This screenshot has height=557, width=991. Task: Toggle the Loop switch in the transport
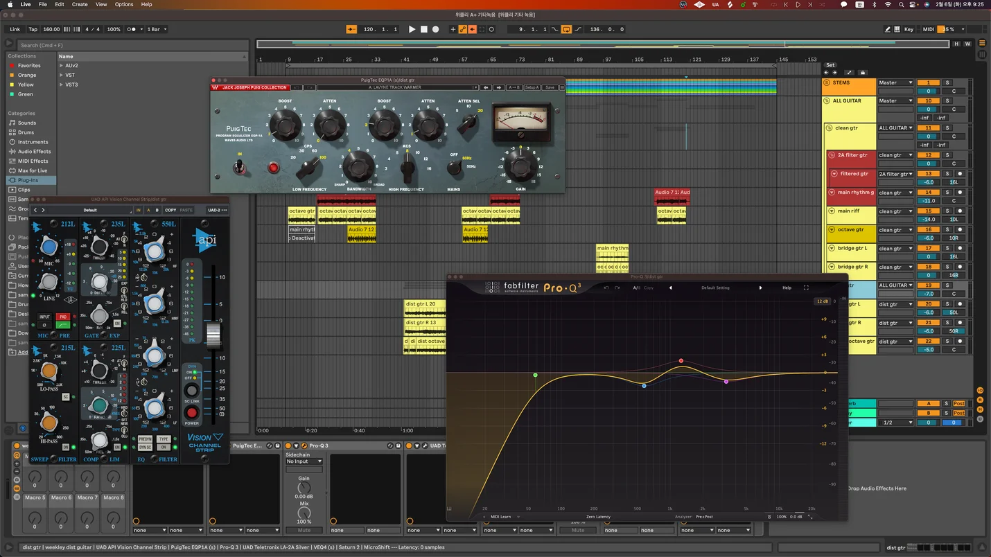[x=566, y=29]
